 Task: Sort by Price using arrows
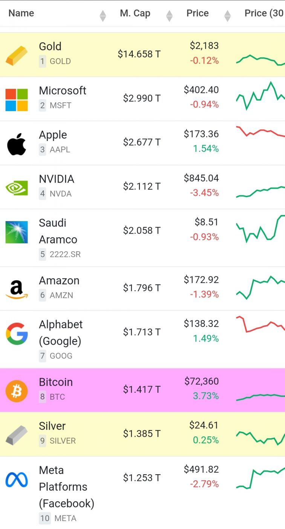[x=227, y=16]
